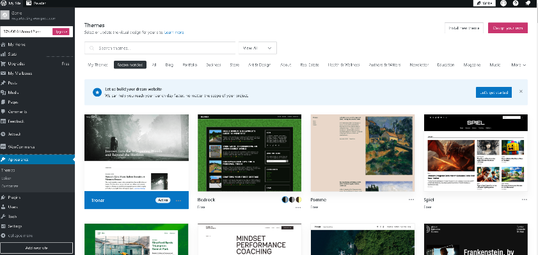The image size is (538, 255).
Task: Click the Jetpack icon in sidebar
Action: [x=3, y=134]
